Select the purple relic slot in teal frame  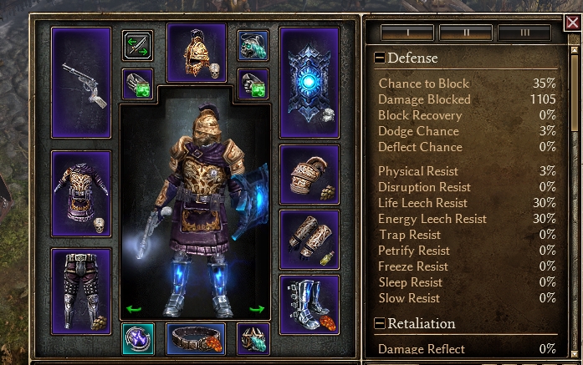tap(138, 339)
